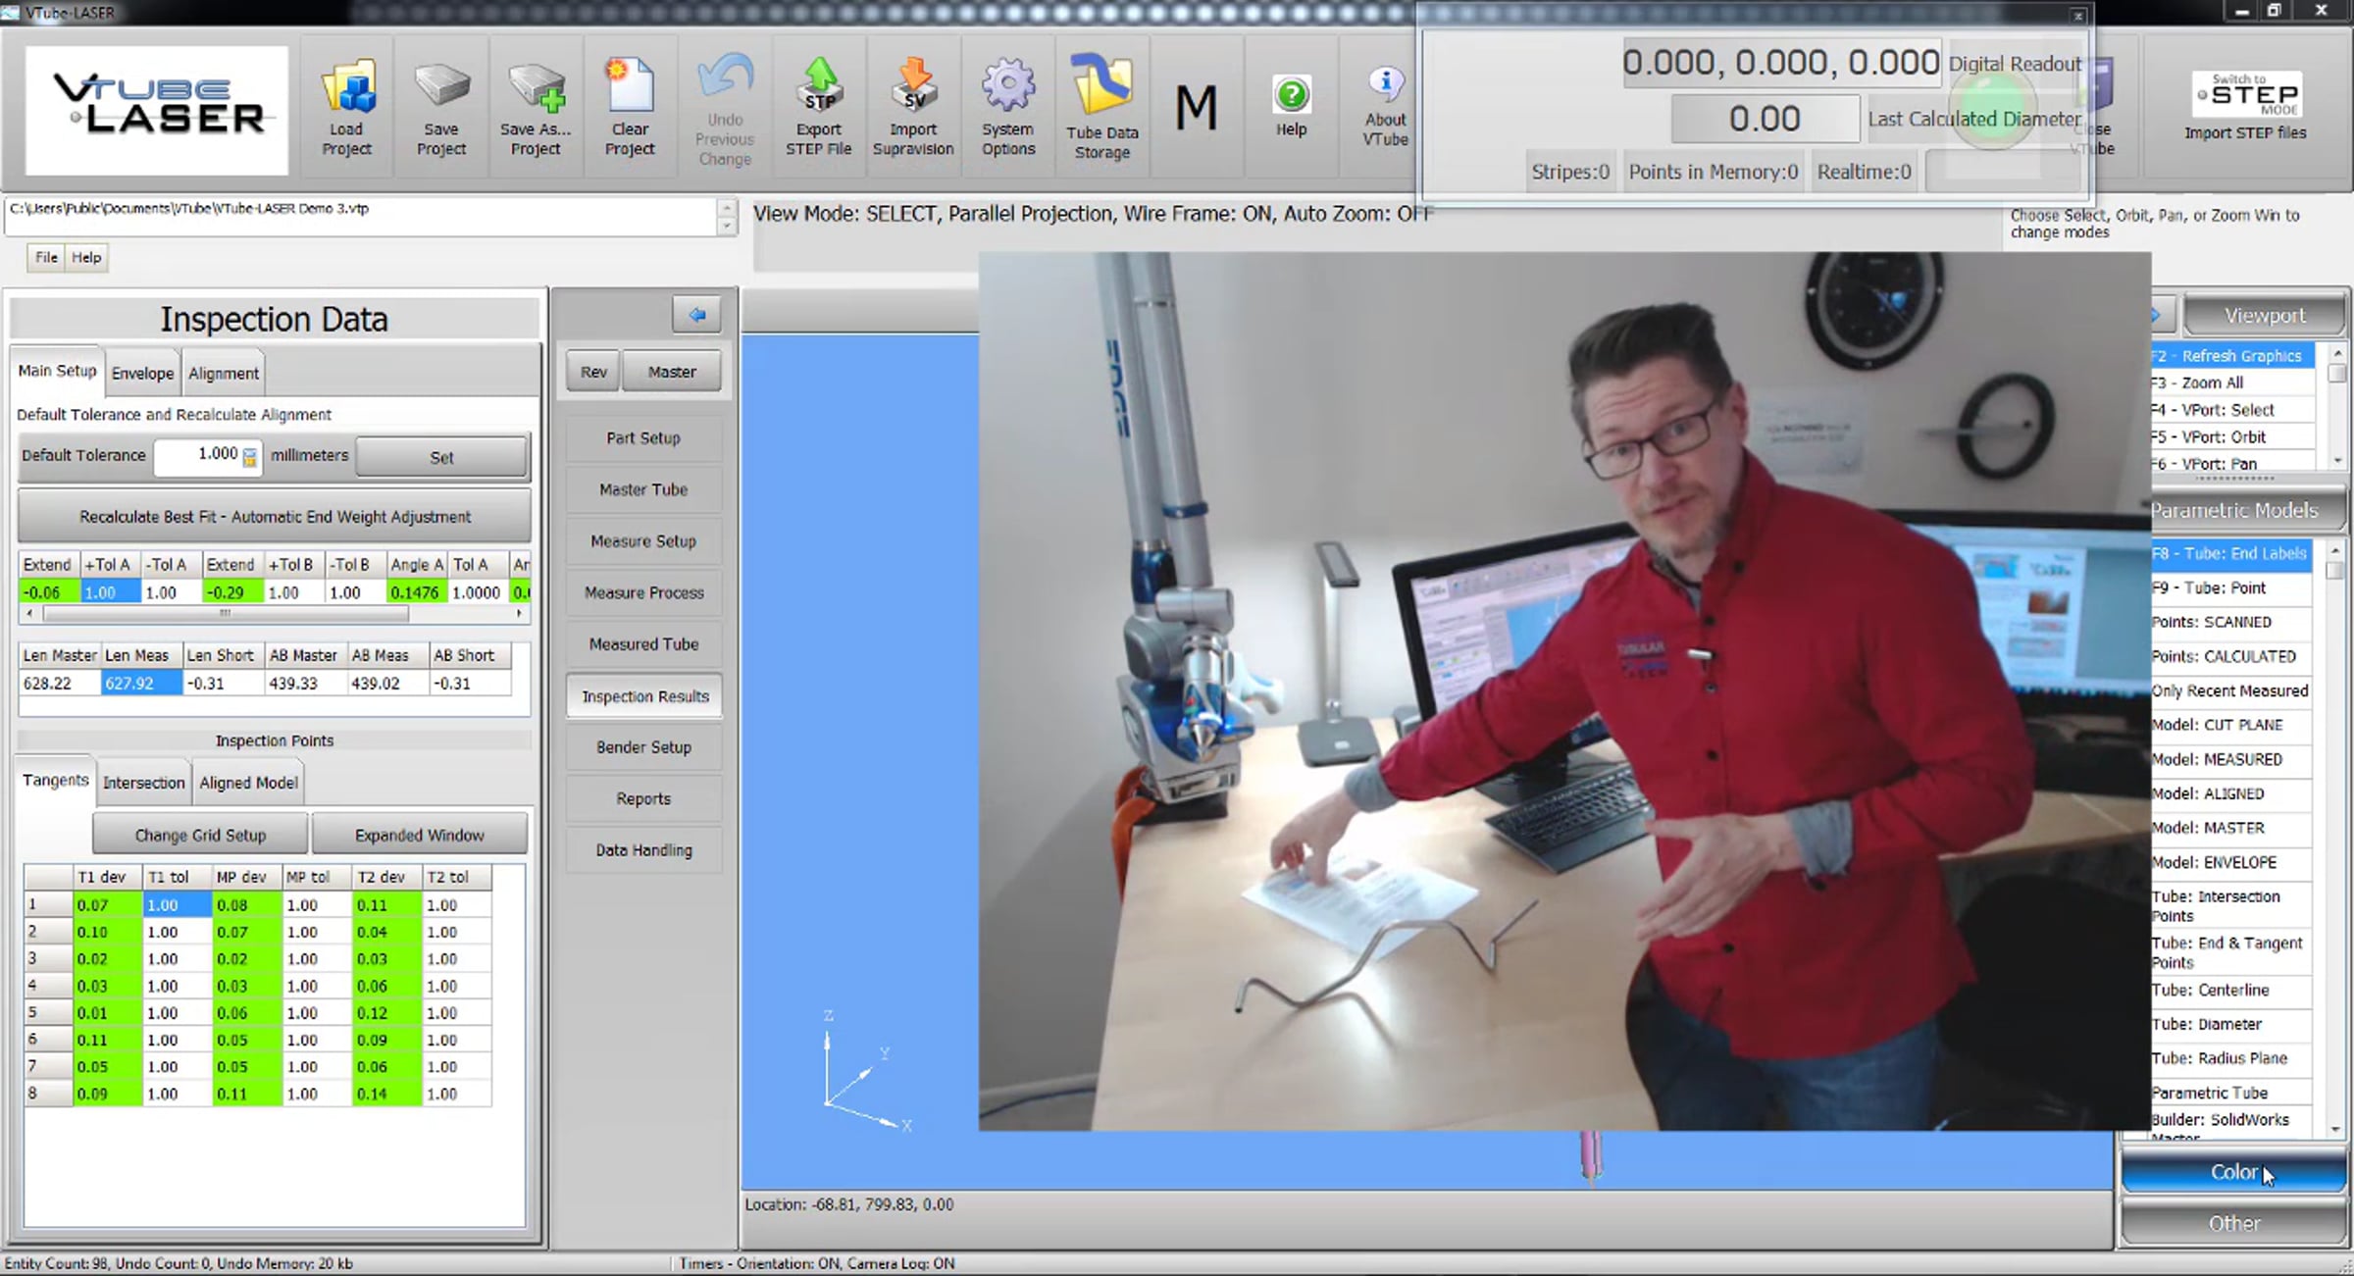Click horizontal scrollbar under tolerance grid
Viewport: 2354px width, 1276px height.
click(x=226, y=614)
